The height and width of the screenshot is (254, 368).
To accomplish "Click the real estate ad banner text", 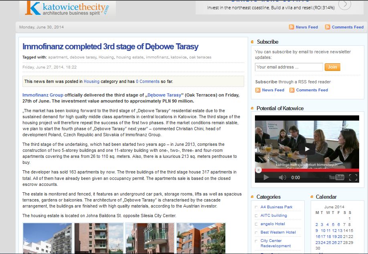I will (x=271, y=8).
